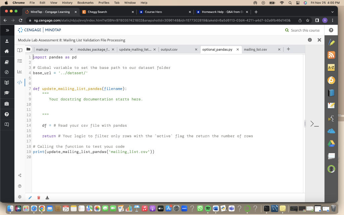
Task: Open the code editor panel icon
Action: click(x=20, y=82)
